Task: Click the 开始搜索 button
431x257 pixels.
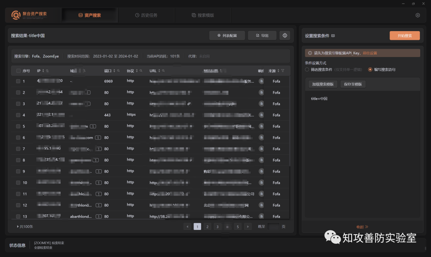Action: [405, 36]
